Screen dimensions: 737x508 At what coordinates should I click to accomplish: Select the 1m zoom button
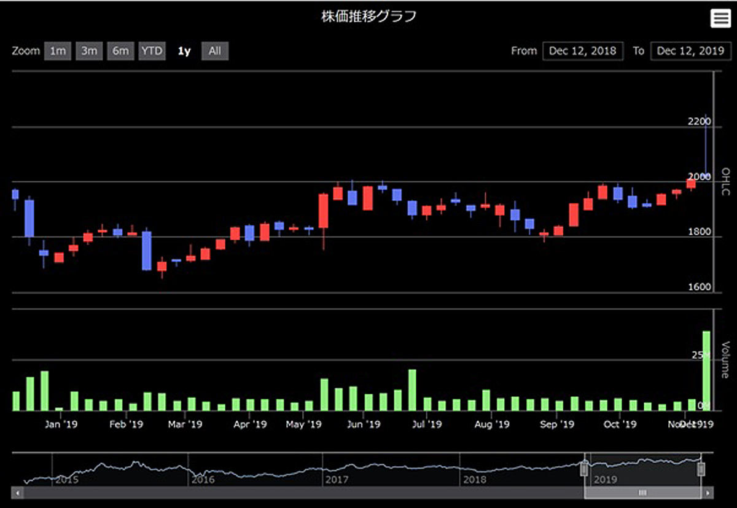[58, 51]
